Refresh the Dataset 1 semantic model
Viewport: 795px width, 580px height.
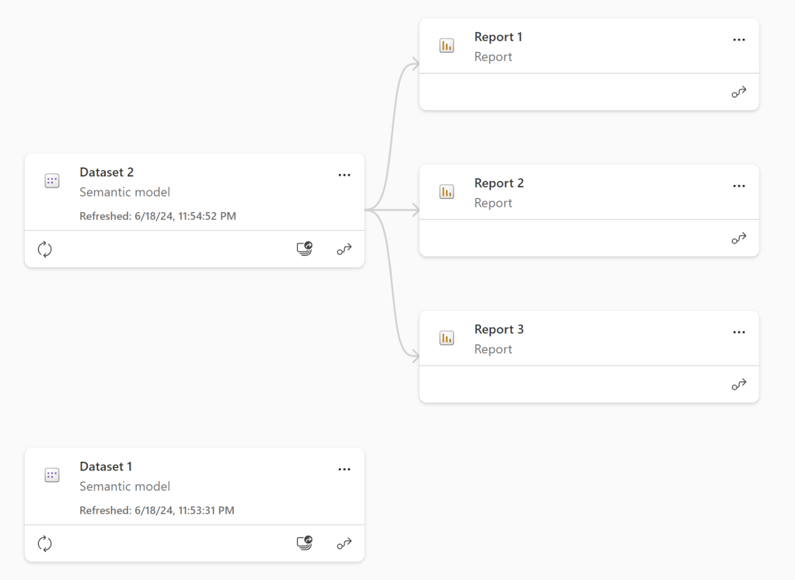[44, 543]
